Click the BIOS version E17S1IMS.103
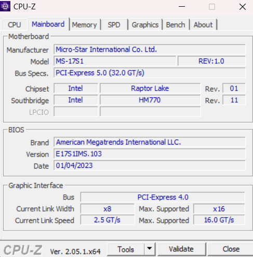Image resolution: width=253 pixels, height=257 pixels. click(150, 154)
